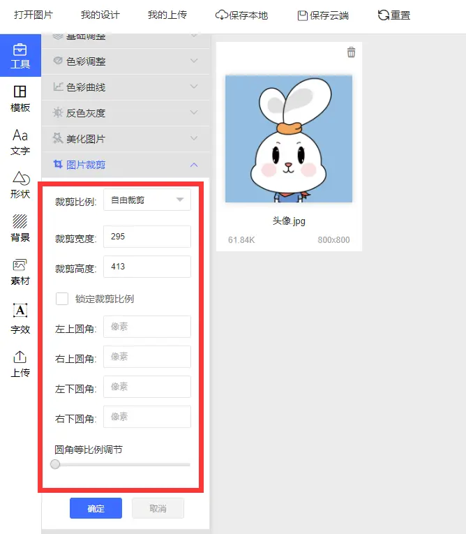Click the 61.84K file size text
This screenshot has width=466, height=534.
(241, 240)
